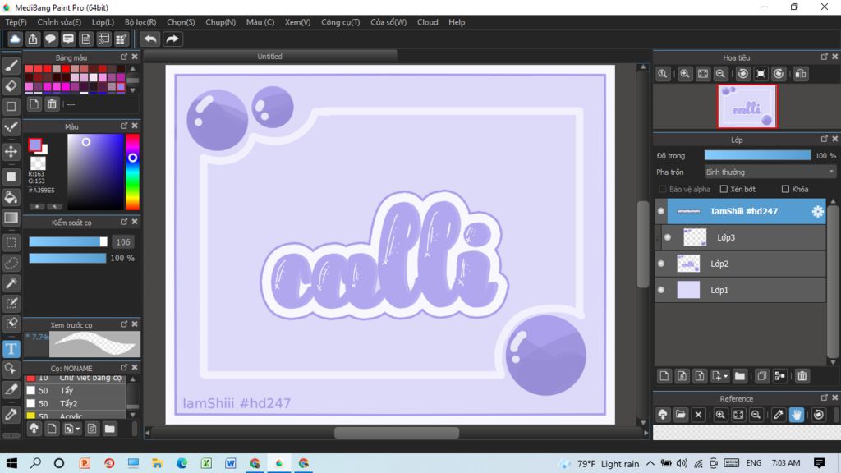Switch to the Untitled canvas tab

pos(270,57)
